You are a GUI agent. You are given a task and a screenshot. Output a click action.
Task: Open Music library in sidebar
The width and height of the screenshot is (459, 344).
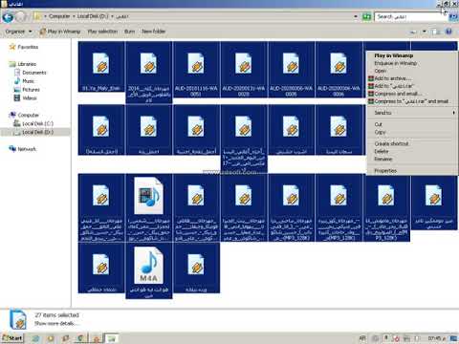coord(28,81)
